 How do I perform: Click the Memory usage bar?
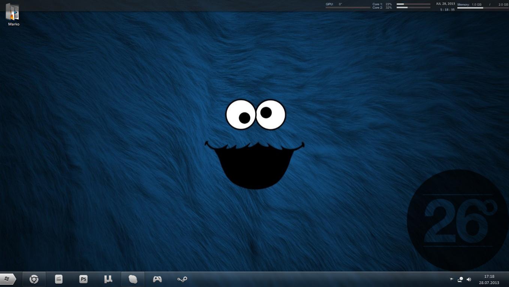[483, 8]
